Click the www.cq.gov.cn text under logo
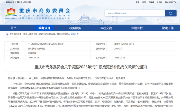 point(11,18)
